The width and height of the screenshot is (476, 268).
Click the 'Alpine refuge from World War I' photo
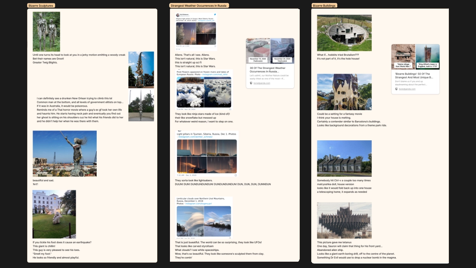[x=403, y=57]
